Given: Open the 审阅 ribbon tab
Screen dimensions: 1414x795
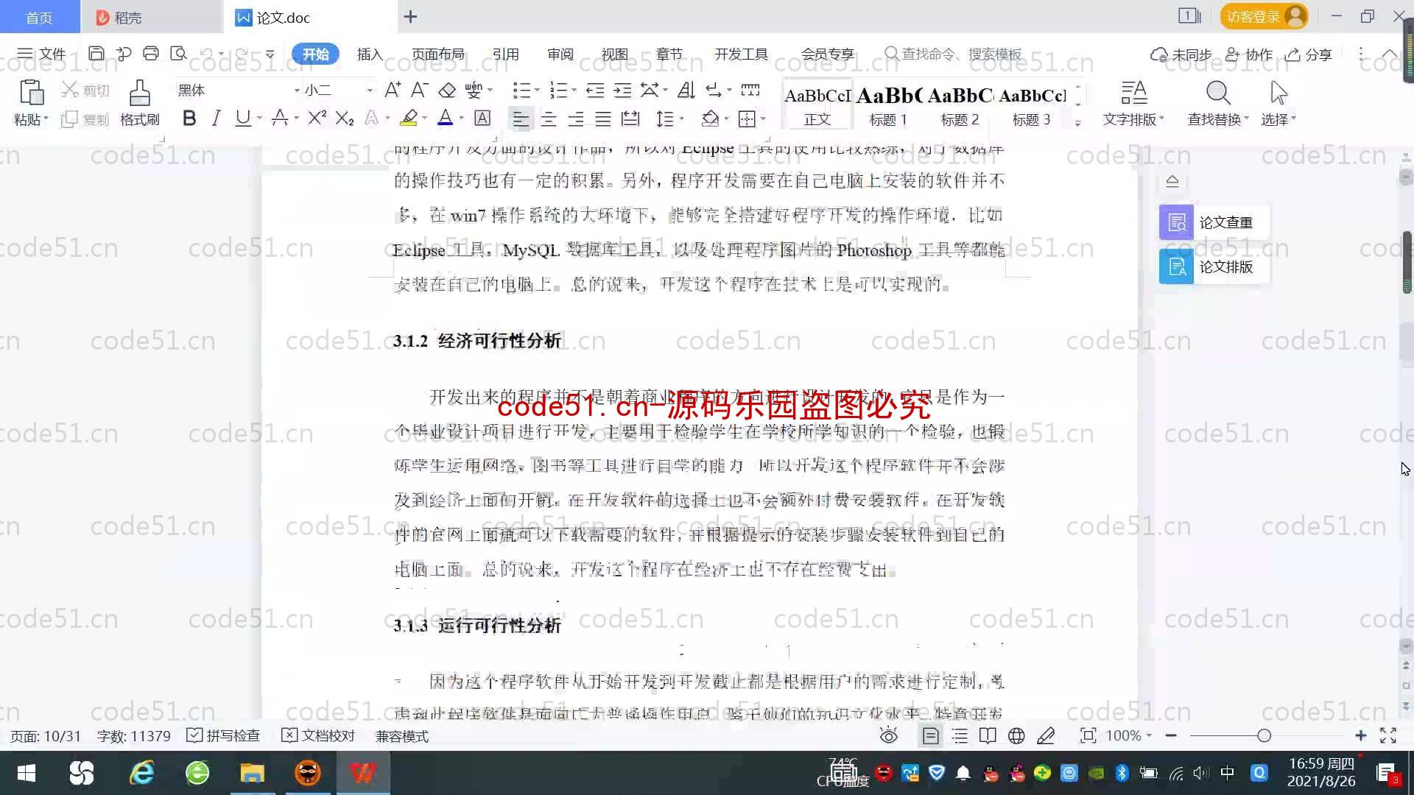Looking at the screenshot, I should pos(560,54).
